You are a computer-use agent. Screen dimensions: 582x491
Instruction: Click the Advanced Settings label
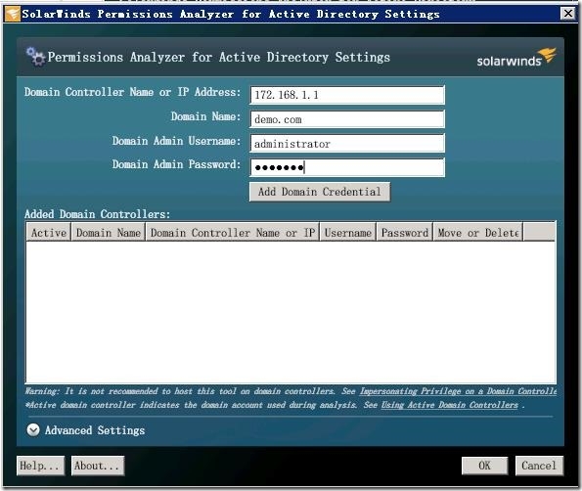pos(95,430)
